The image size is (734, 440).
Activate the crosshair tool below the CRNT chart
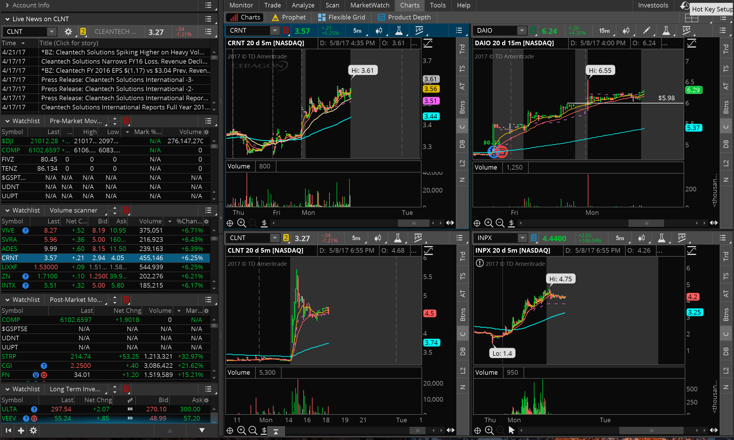coord(230,223)
